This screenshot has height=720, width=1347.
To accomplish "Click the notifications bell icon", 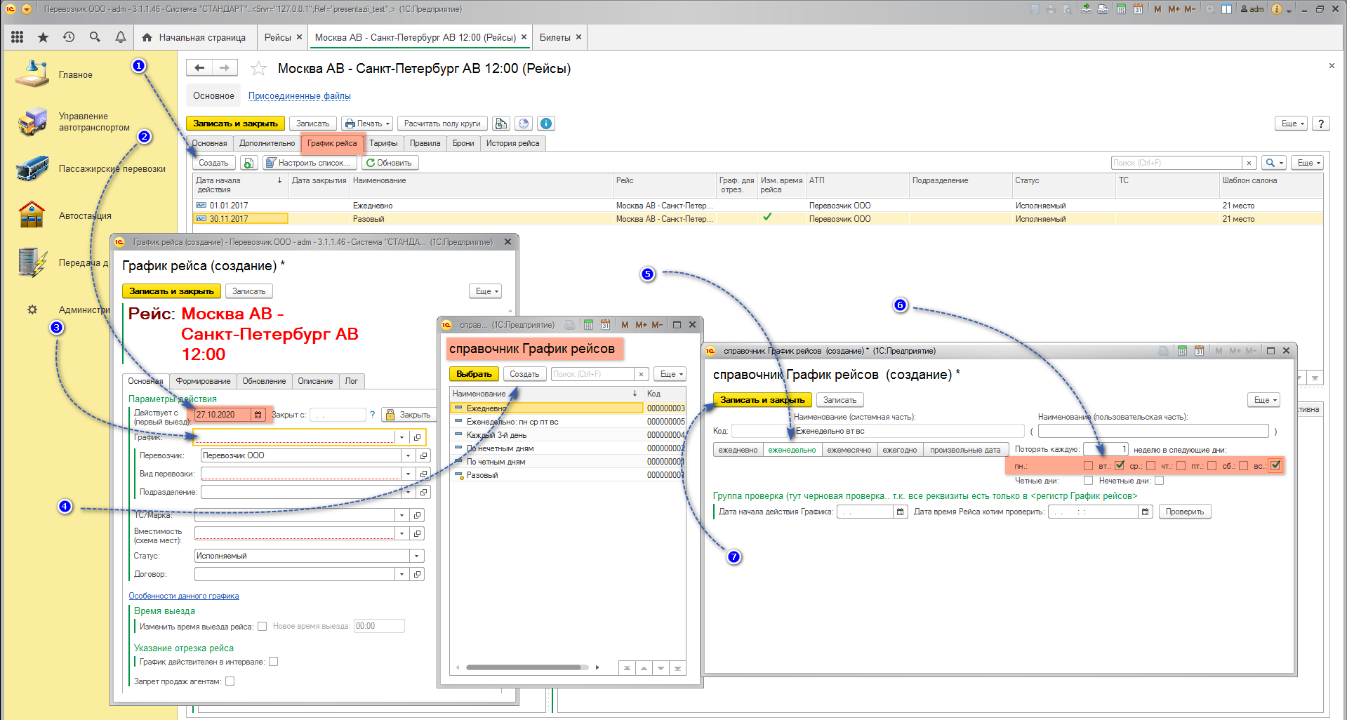I will click(121, 37).
